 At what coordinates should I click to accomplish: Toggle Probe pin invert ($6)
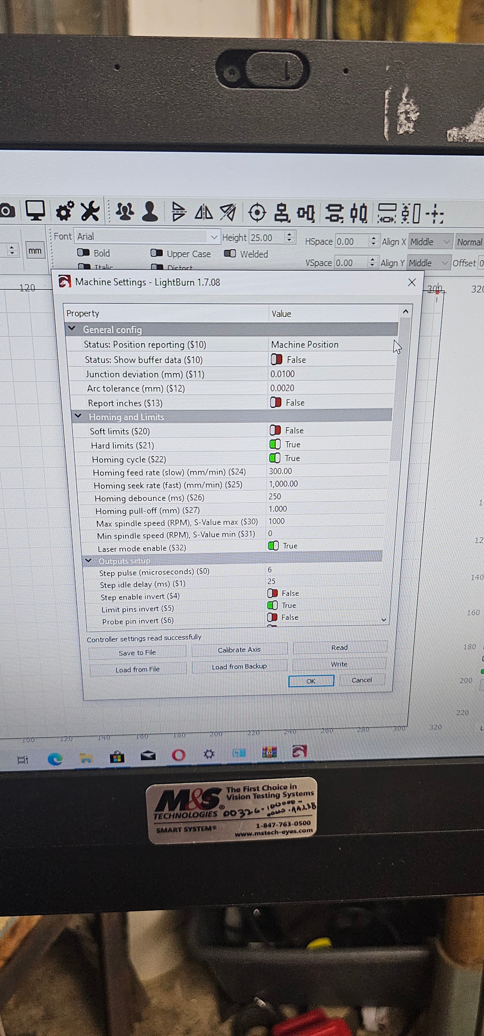[272, 617]
